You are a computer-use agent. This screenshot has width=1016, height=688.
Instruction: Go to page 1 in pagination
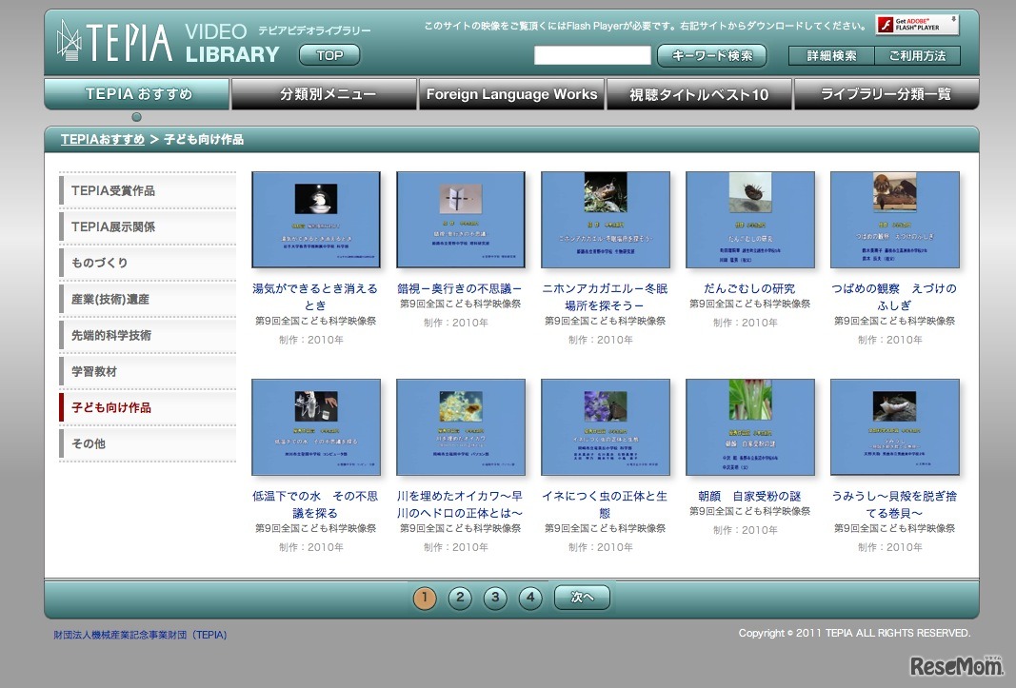pos(425,598)
